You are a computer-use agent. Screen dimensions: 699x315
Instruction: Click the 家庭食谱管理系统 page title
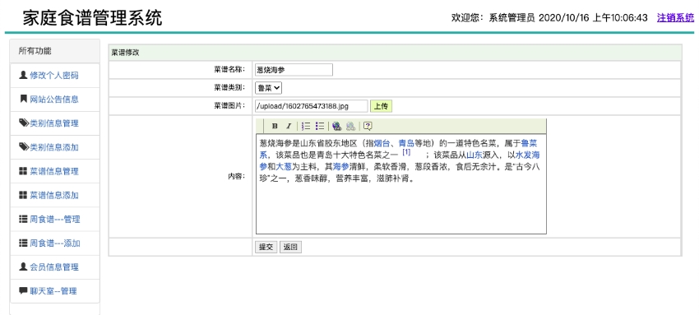click(x=93, y=18)
